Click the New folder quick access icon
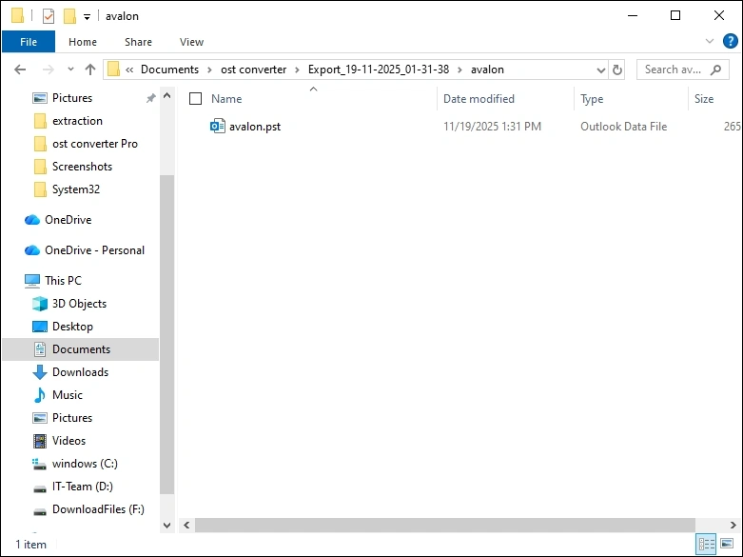Viewport: 743px width, 557px height. 69,16
